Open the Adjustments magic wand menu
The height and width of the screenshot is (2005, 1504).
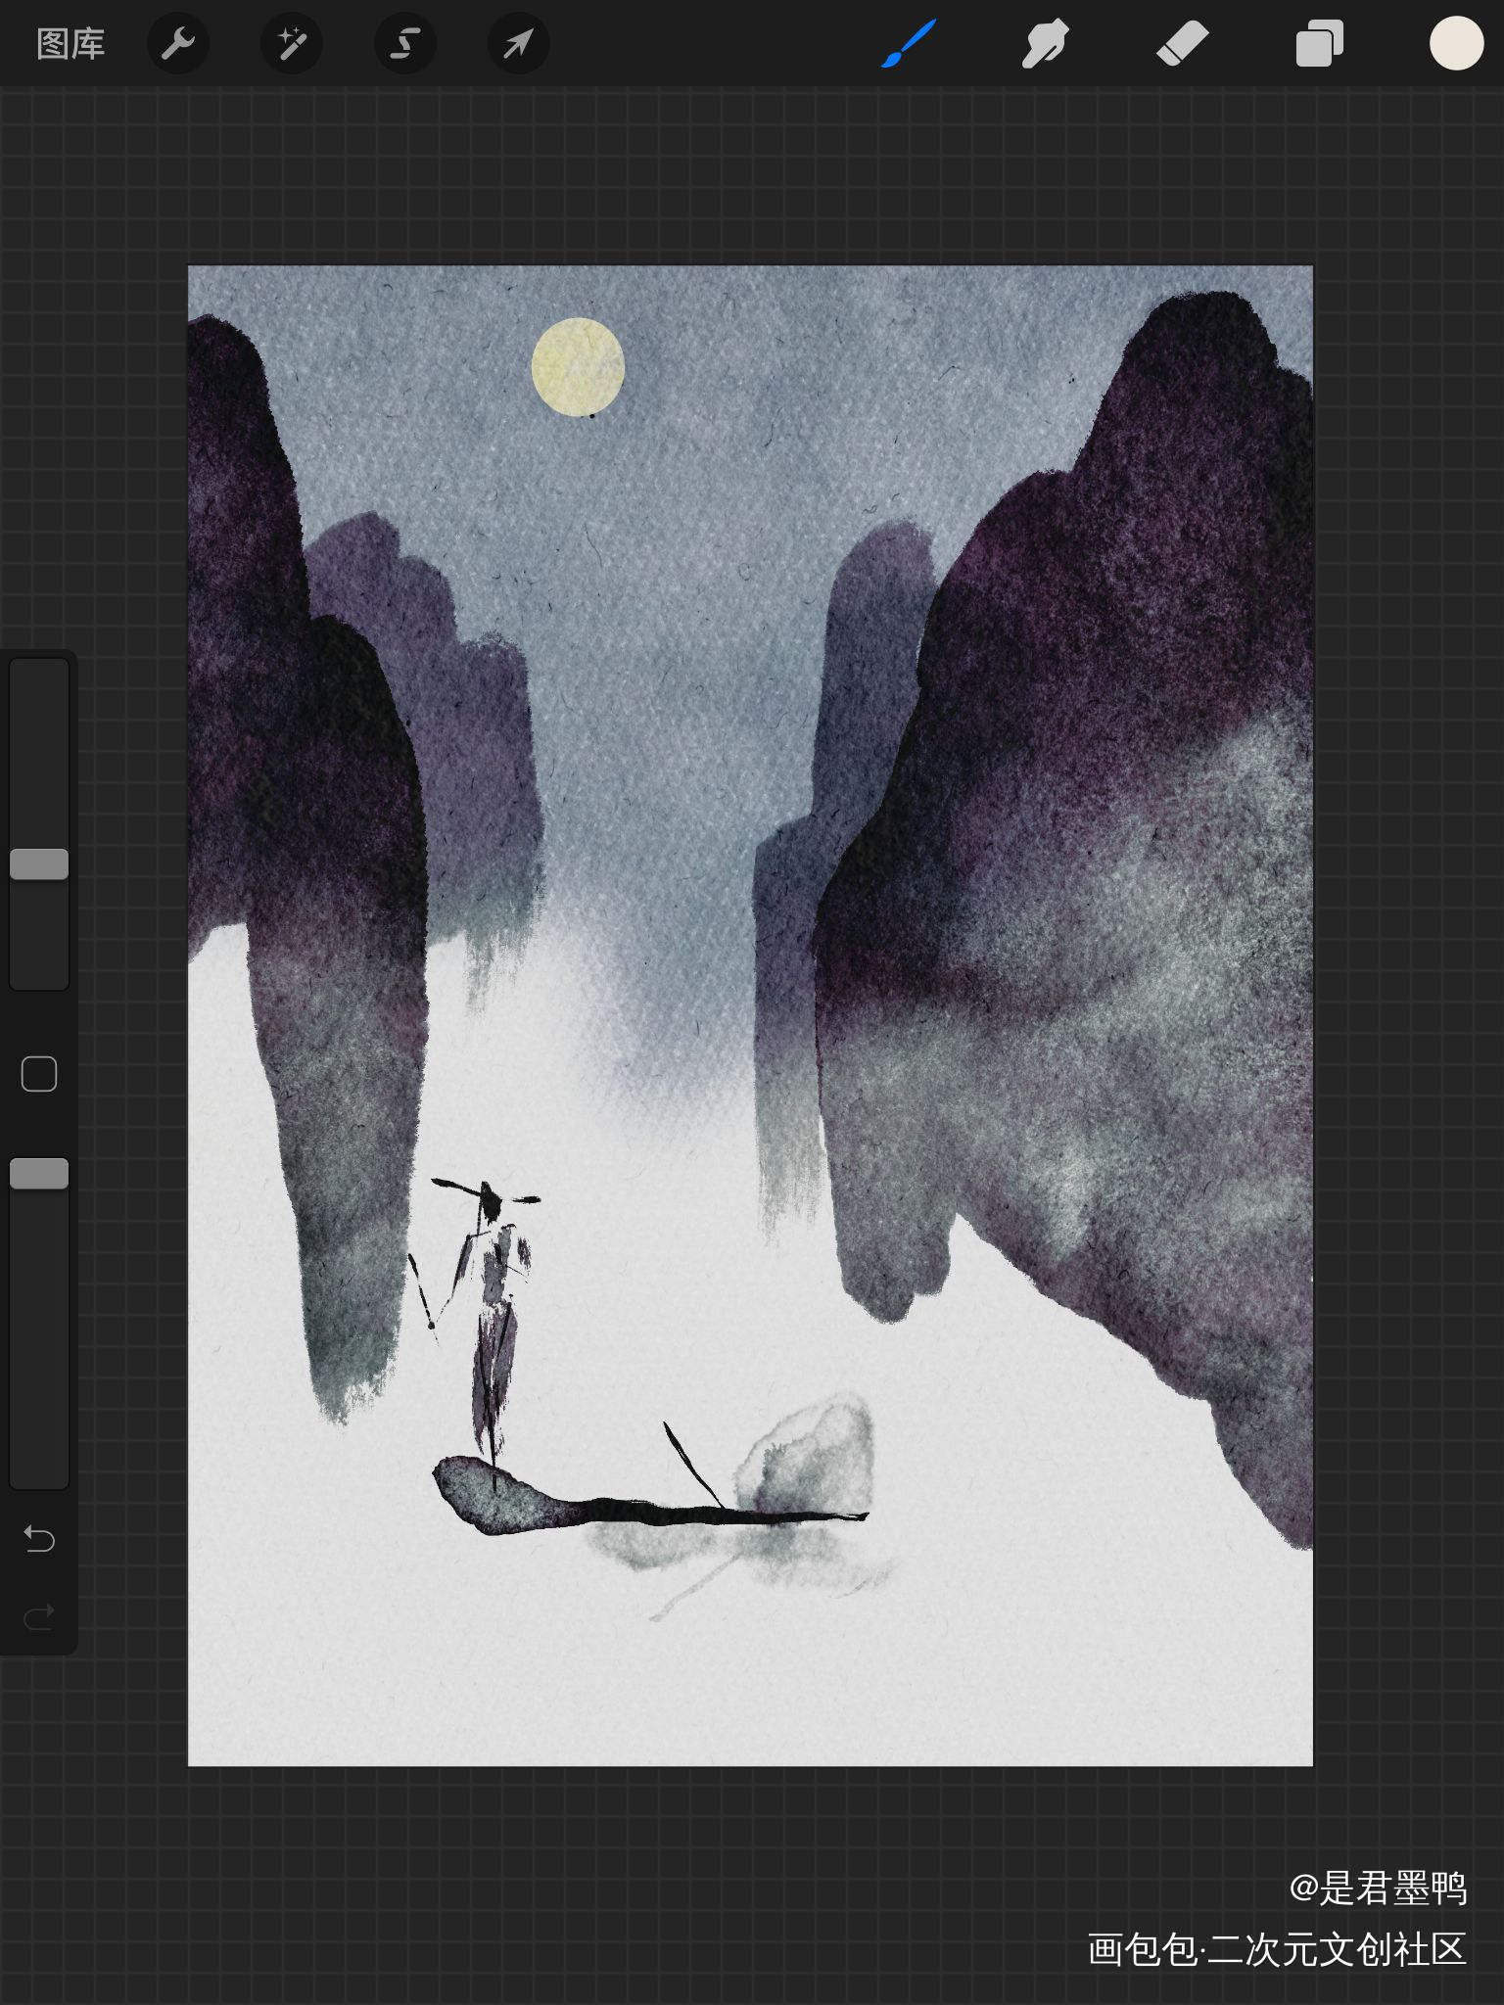click(292, 44)
